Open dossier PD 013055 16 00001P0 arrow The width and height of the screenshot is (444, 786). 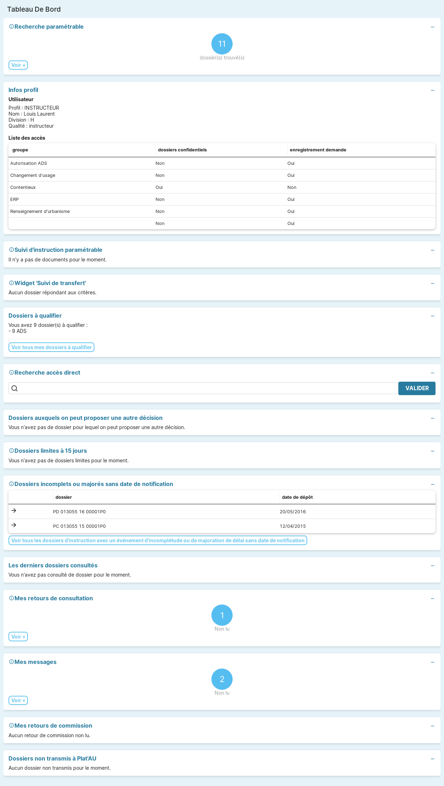[14, 510]
